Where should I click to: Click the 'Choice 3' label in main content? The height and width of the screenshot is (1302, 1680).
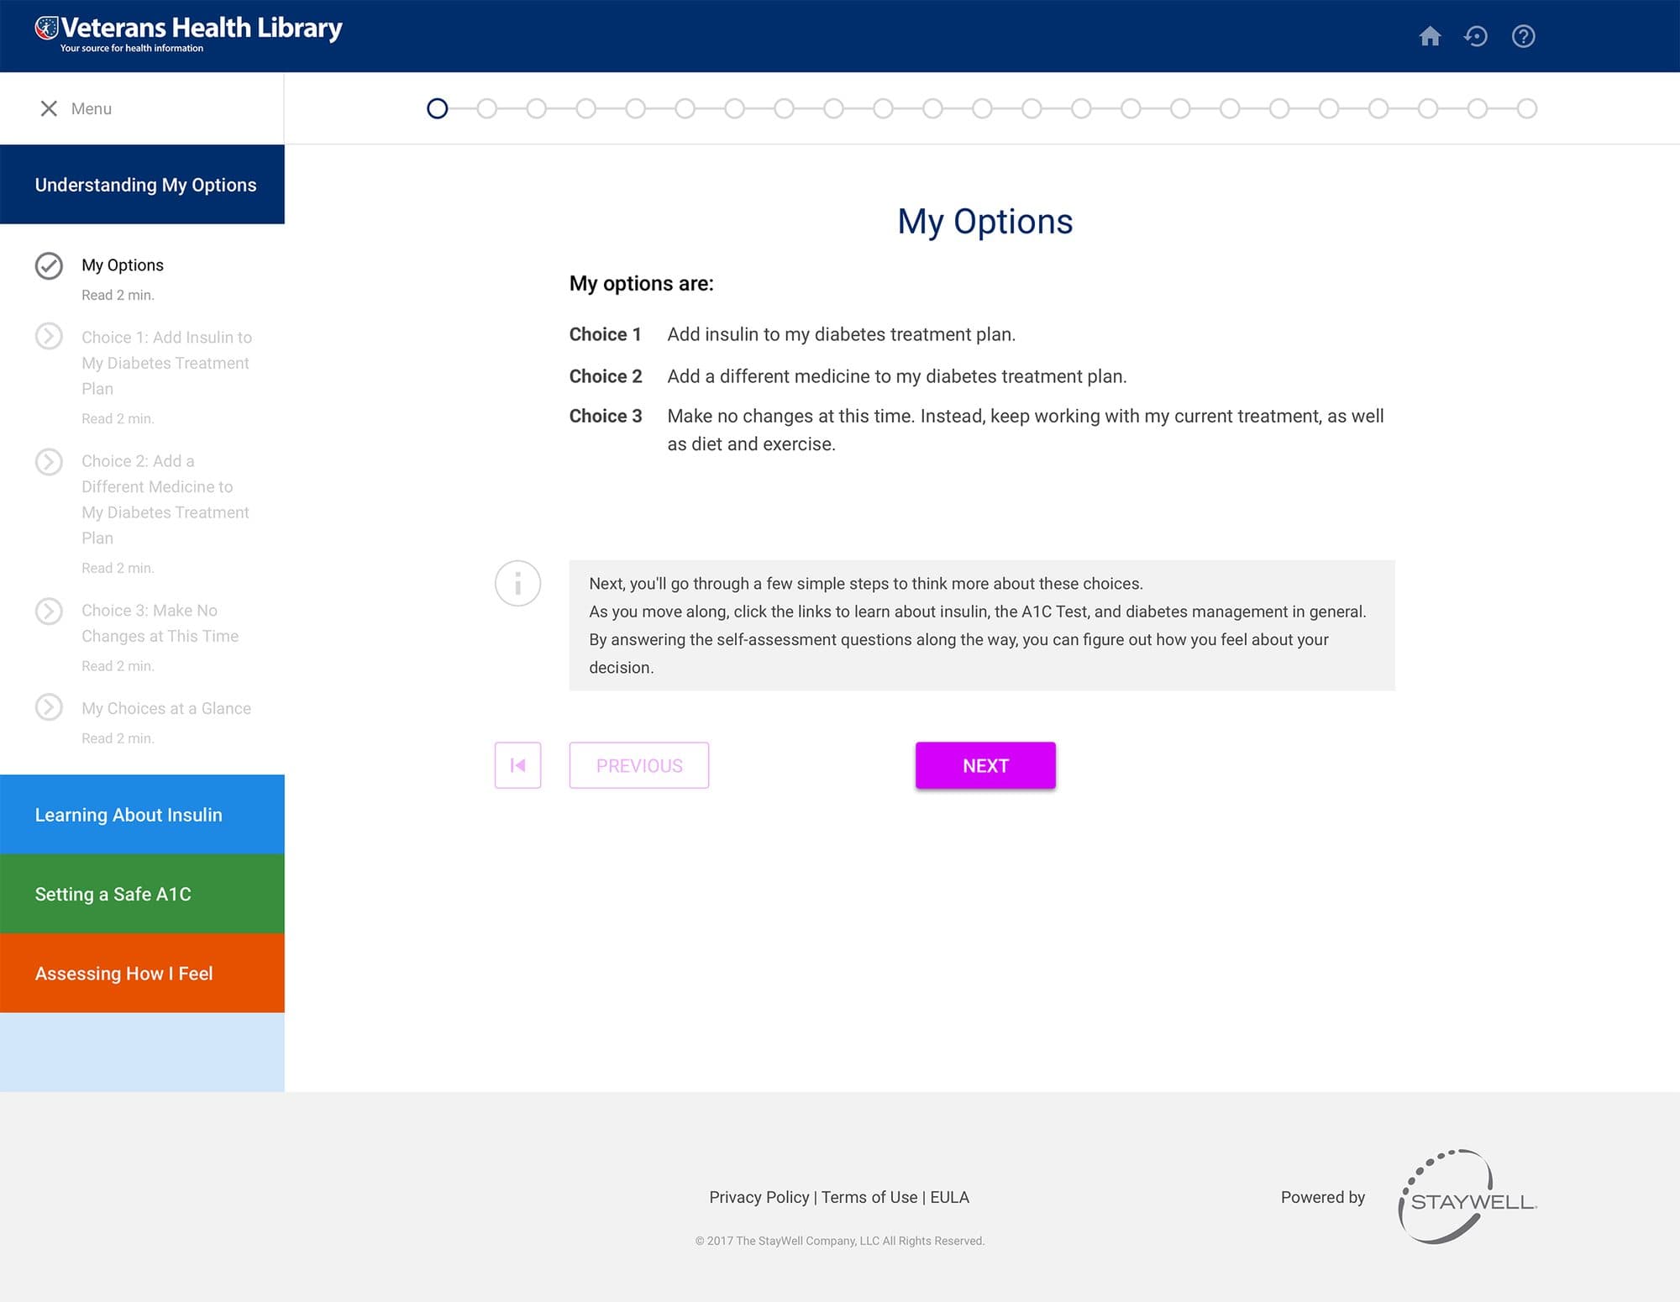tap(605, 416)
